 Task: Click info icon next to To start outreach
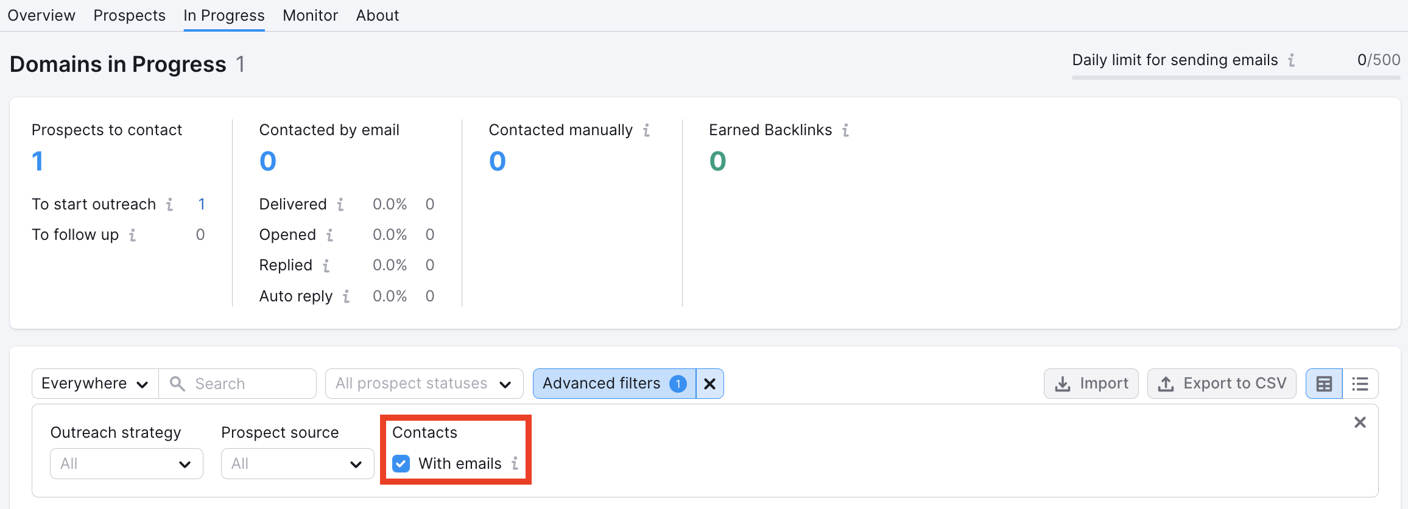[170, 205]
